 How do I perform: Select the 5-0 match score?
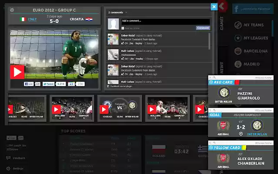click(x=54, y=21)
